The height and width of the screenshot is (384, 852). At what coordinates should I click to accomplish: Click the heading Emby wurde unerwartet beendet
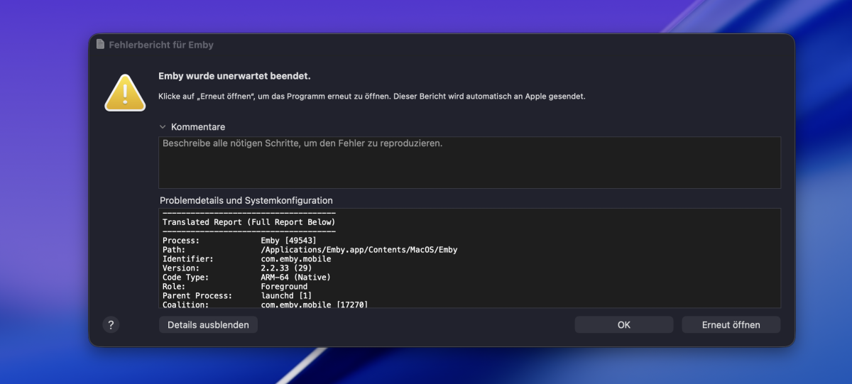pyautogui.click(x=234, y=76)
